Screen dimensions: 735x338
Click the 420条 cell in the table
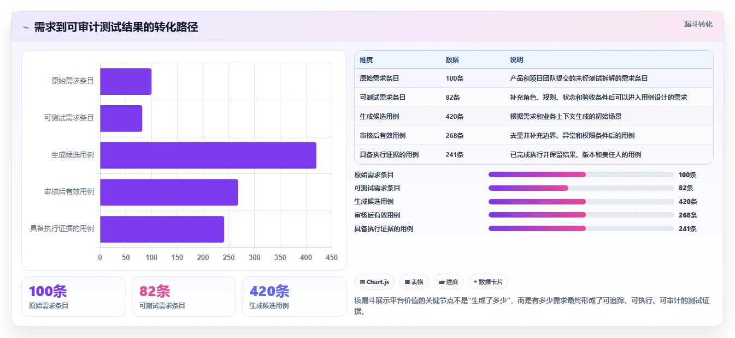click(x=455, y=117)
